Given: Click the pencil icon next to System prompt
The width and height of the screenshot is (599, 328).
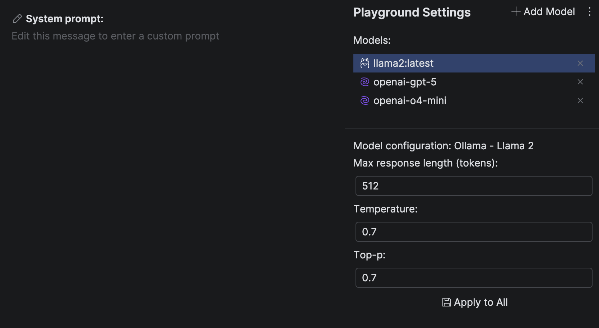Looking at the screenshot, I should coord(17,18).
